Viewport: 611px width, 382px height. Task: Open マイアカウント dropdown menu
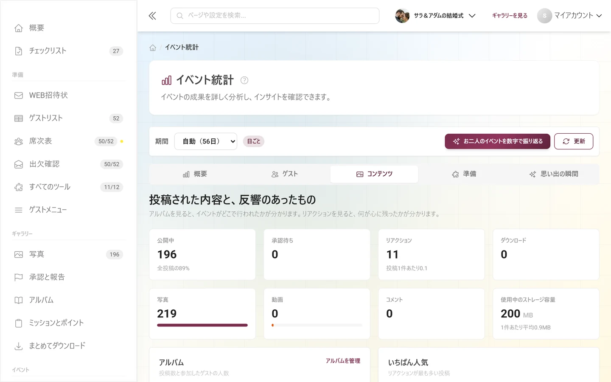click(569, 16)
